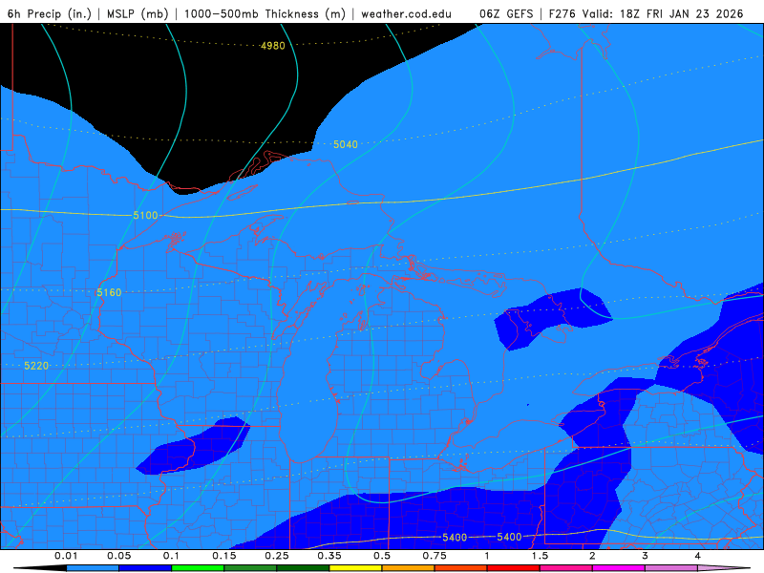
Task: Click the red legend swatch after 1
Action: click(514, 568)
